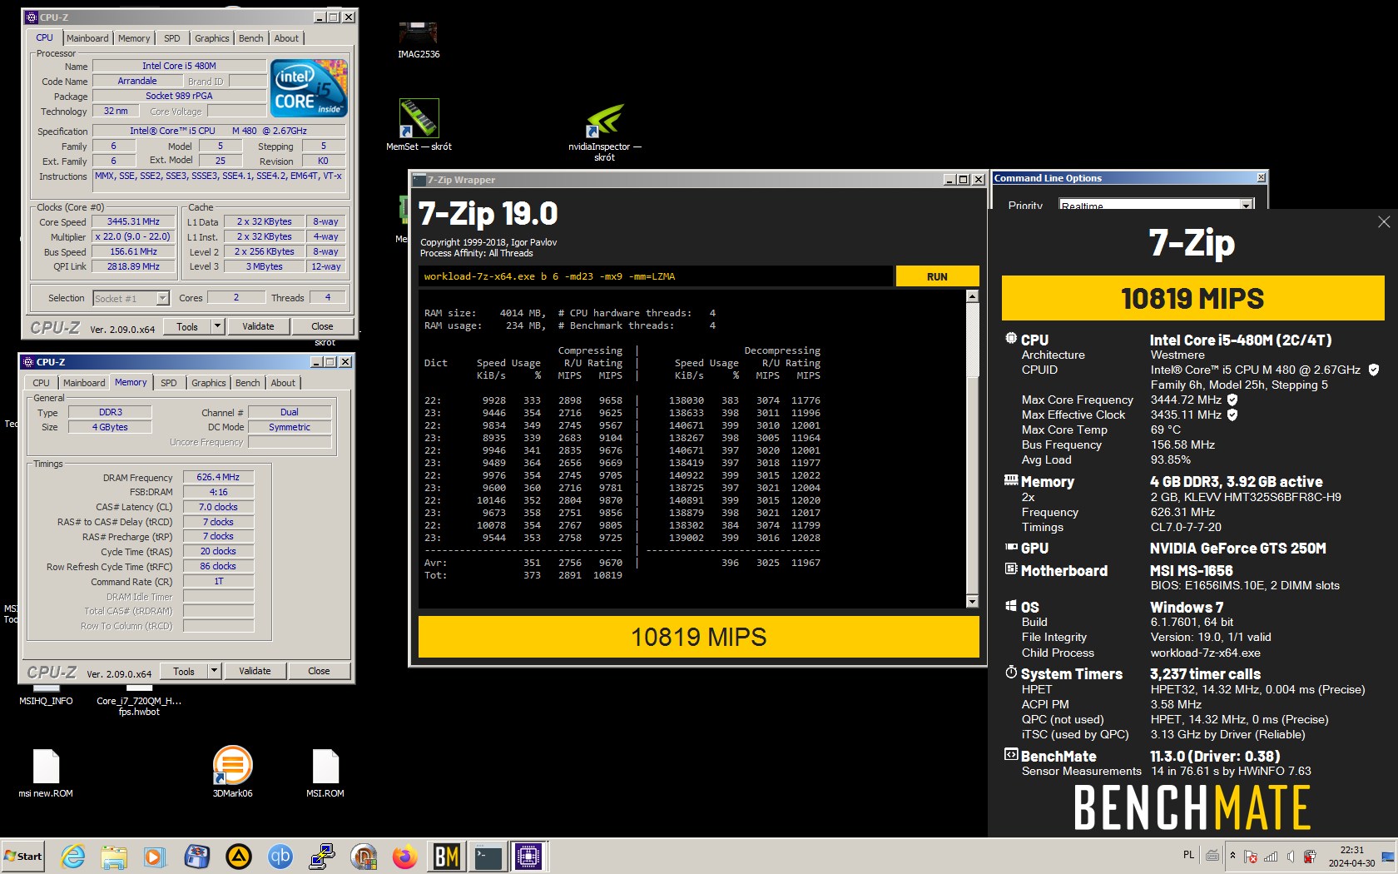Click the 7-Zip Wrapper scrollbar down arrow

point(972,601)
